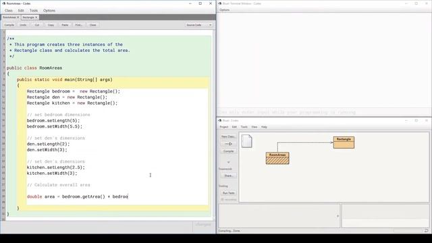Viewport: 432px width, 243px height.
Task: Close the Rectangle tab with its X
Action: tap(36, 18)
